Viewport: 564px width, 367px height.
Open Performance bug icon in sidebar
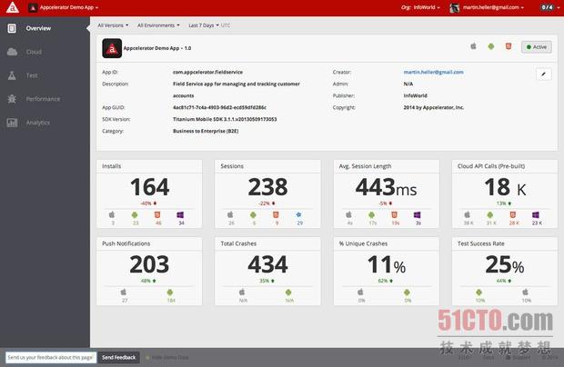point(12,99)
